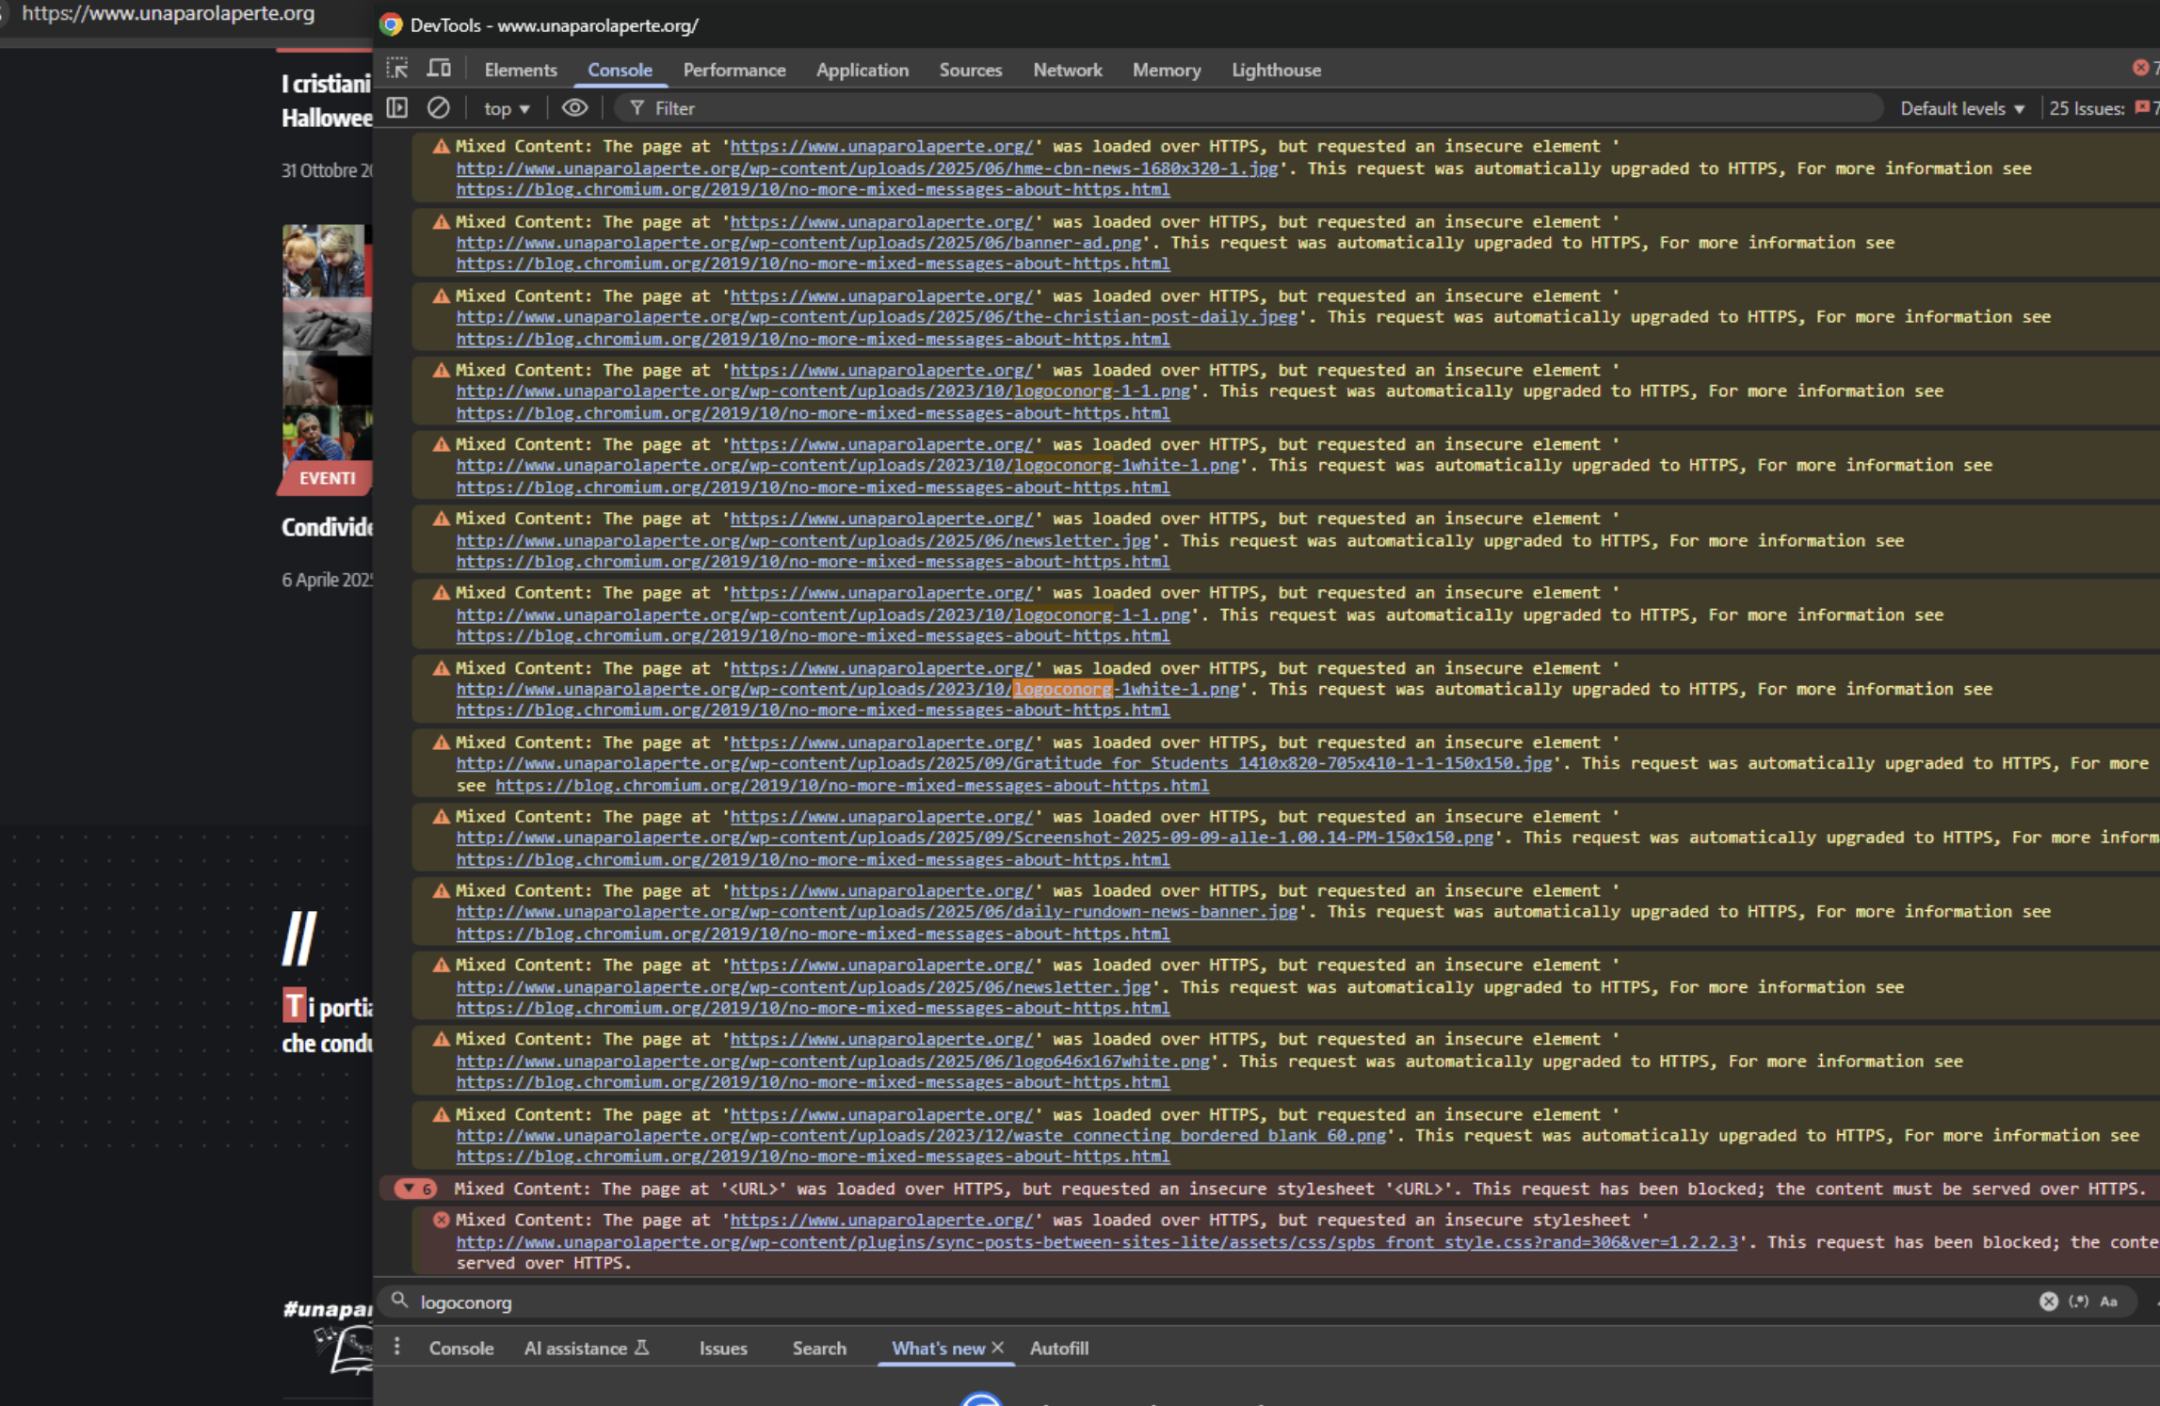Click the warning icon on the banner-ad.png row
2160x1406 pixels.
[441, 222]
